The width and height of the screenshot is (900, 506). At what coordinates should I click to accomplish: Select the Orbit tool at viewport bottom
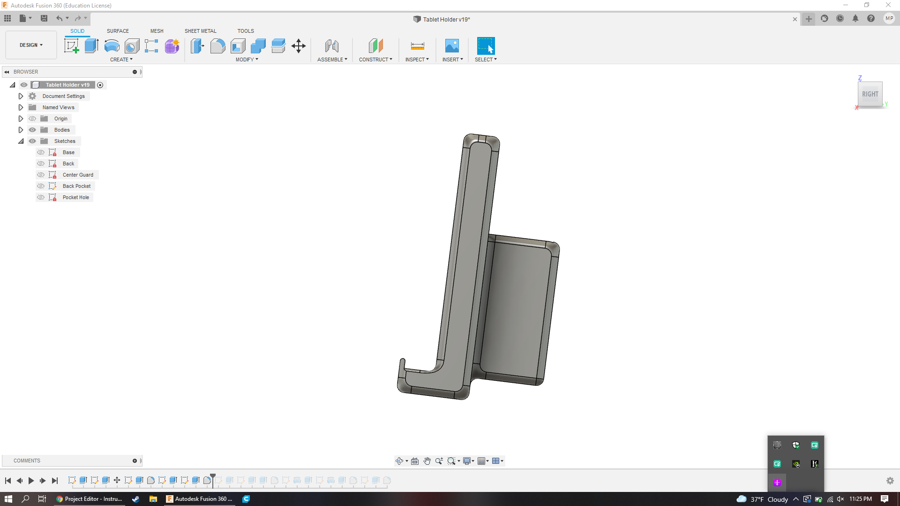tap(399, 461)
